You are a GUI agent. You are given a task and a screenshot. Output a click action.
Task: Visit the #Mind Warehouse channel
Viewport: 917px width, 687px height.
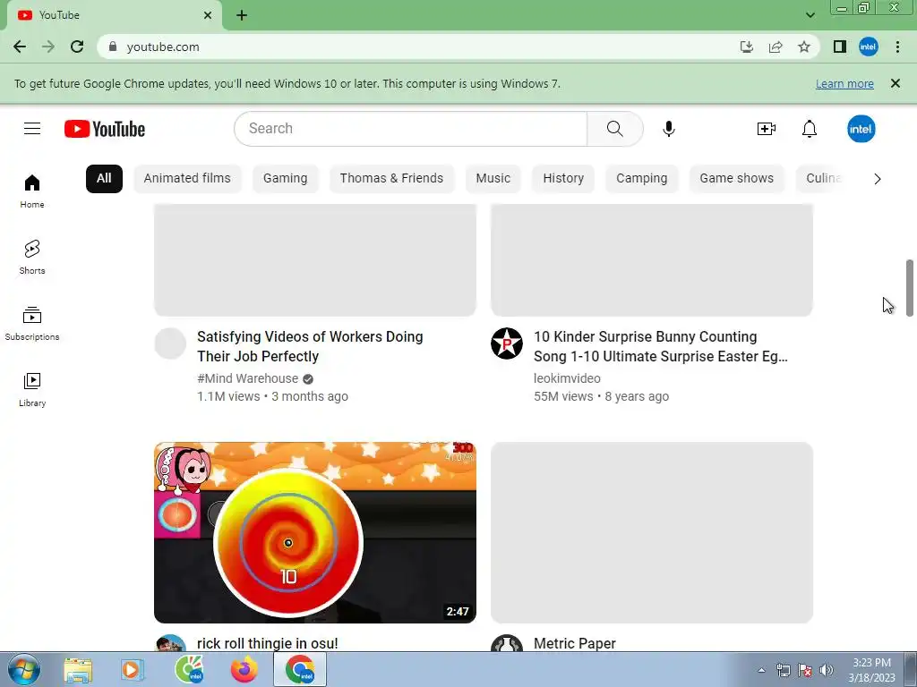coord(247,378)
